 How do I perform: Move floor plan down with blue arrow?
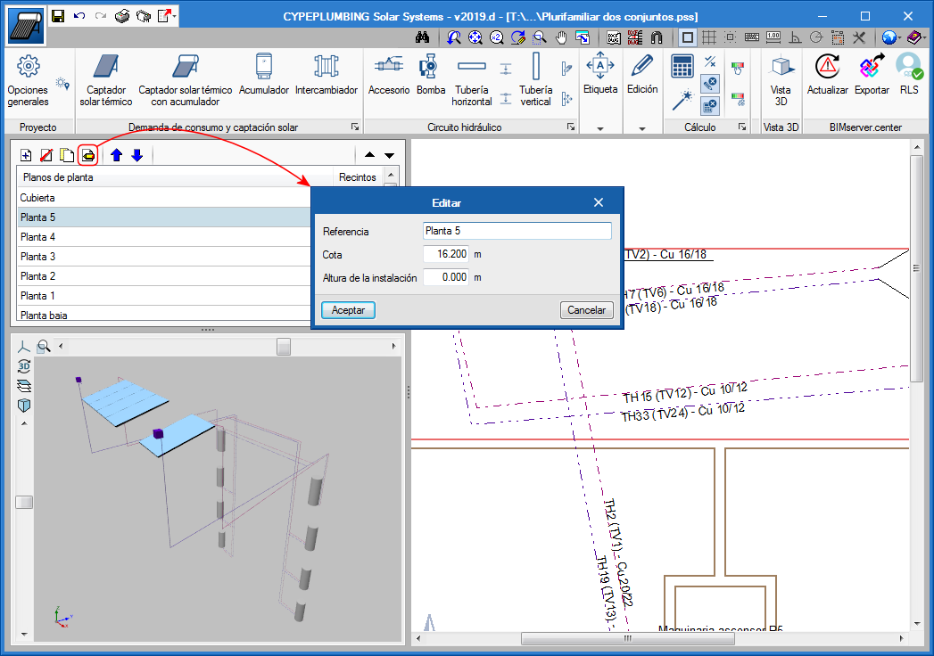pyautogui.click(x=137, y=155)
